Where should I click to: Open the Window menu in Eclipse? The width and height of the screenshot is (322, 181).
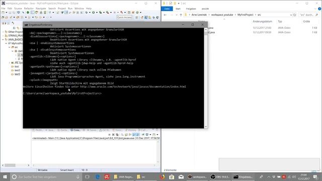click(x=79, y=9)
